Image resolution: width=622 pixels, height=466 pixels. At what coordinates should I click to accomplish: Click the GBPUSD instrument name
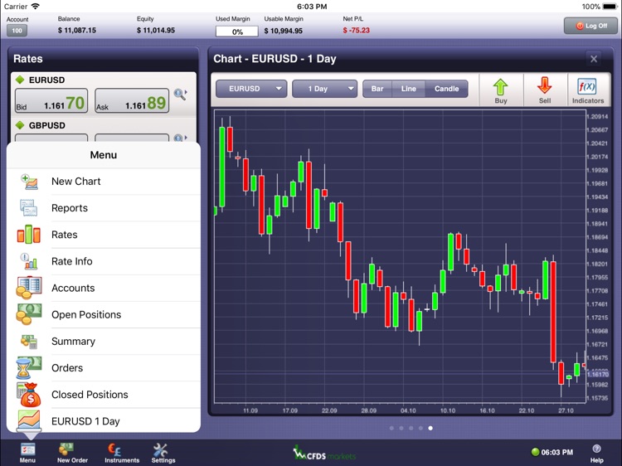(46, 126)
